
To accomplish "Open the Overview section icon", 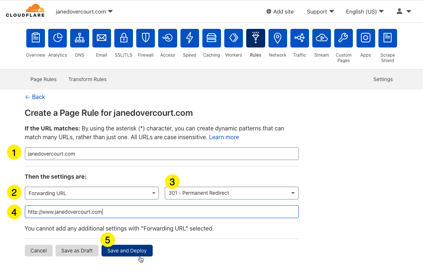I will pyautogui.click(x=35, y=38).
